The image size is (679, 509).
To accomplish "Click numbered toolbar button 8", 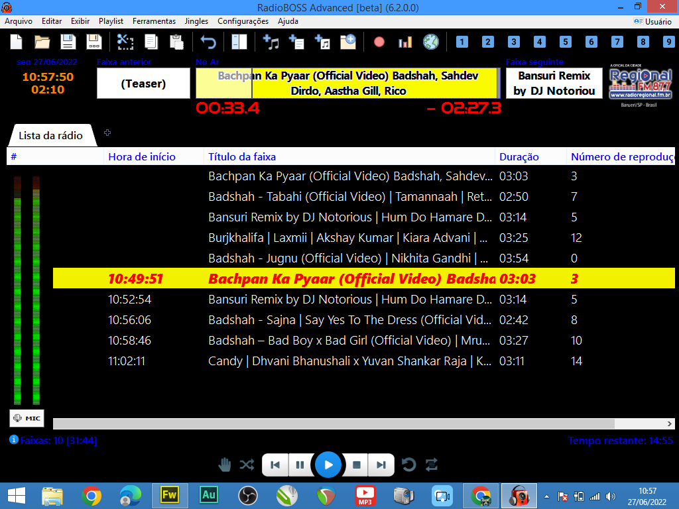I will (643, 42).
